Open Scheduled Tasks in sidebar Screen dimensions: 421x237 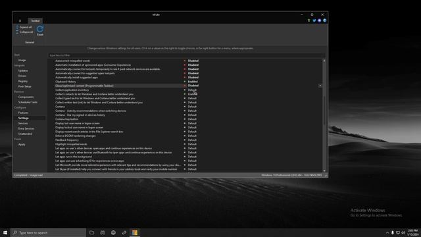[x=28, y=102]
